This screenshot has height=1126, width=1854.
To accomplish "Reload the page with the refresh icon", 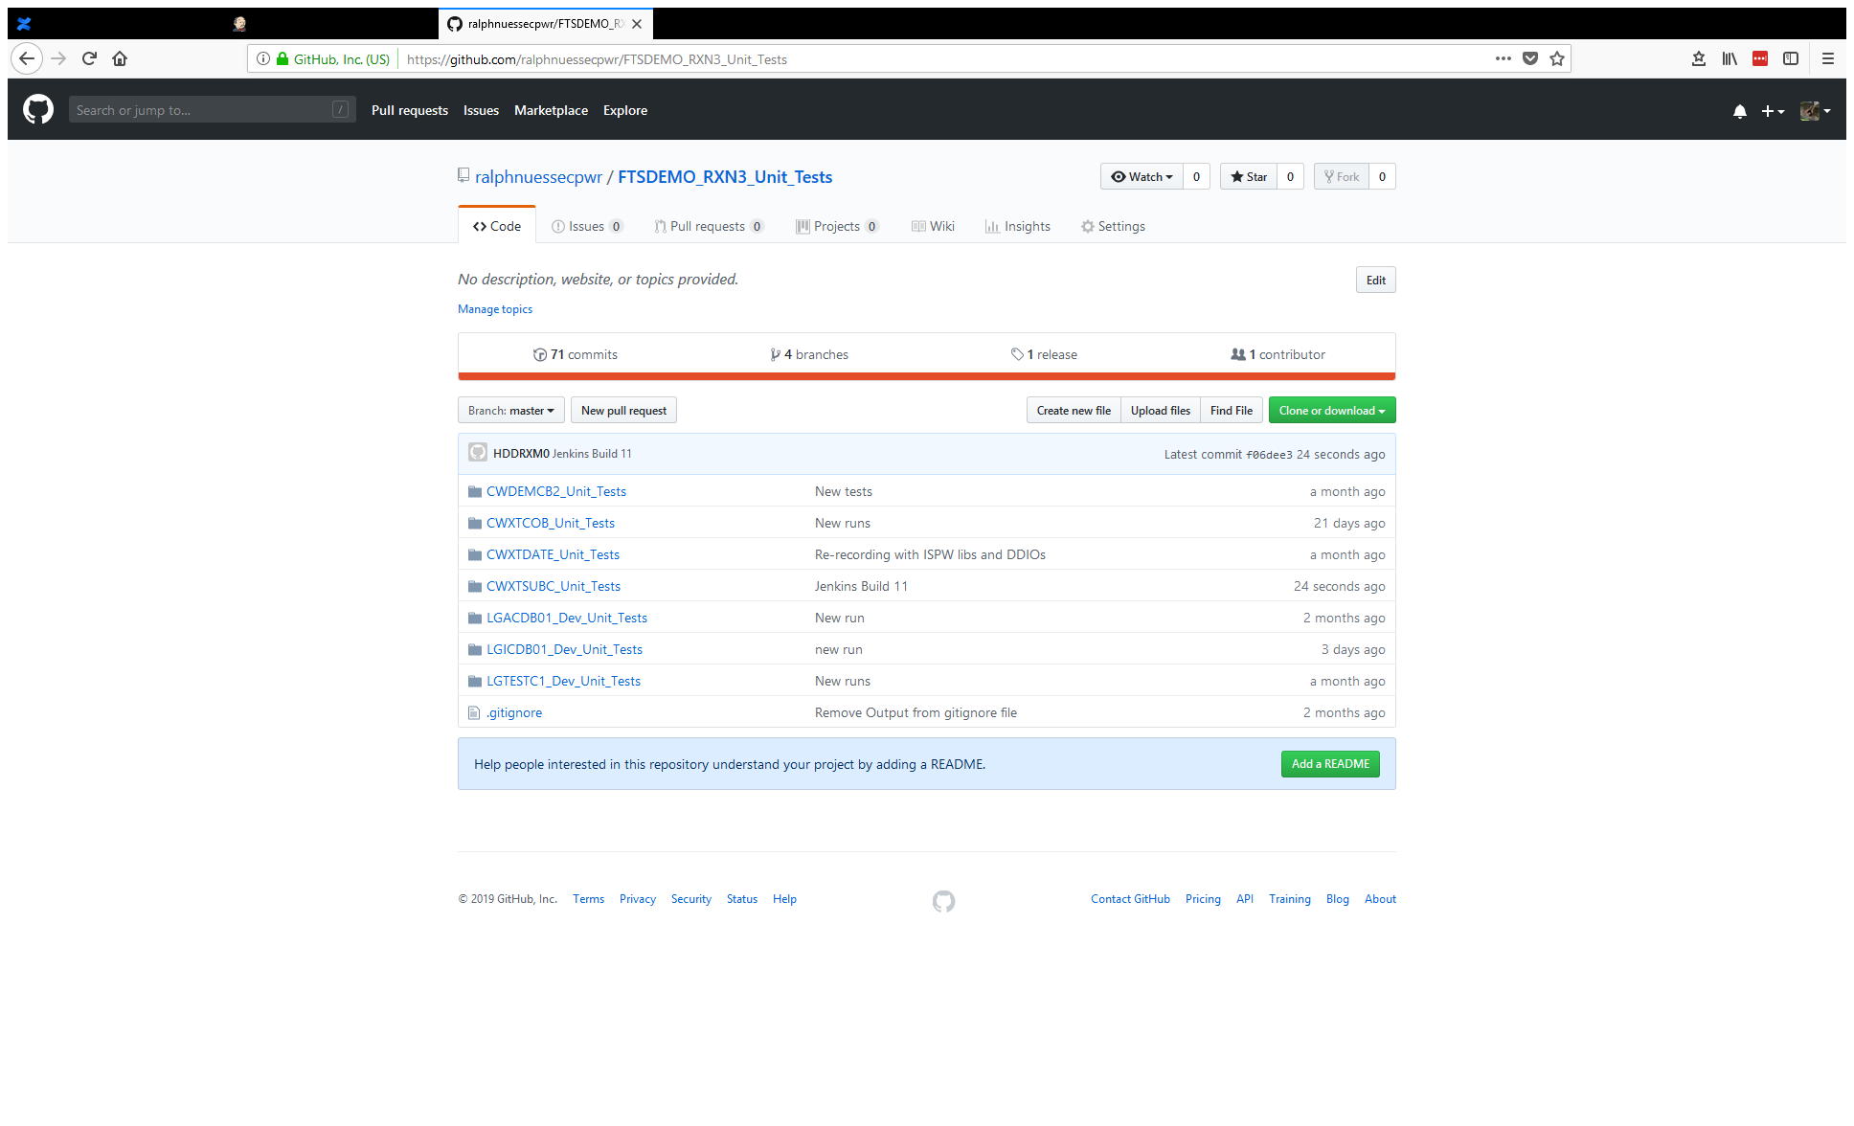I will click(x=88, y=58).
